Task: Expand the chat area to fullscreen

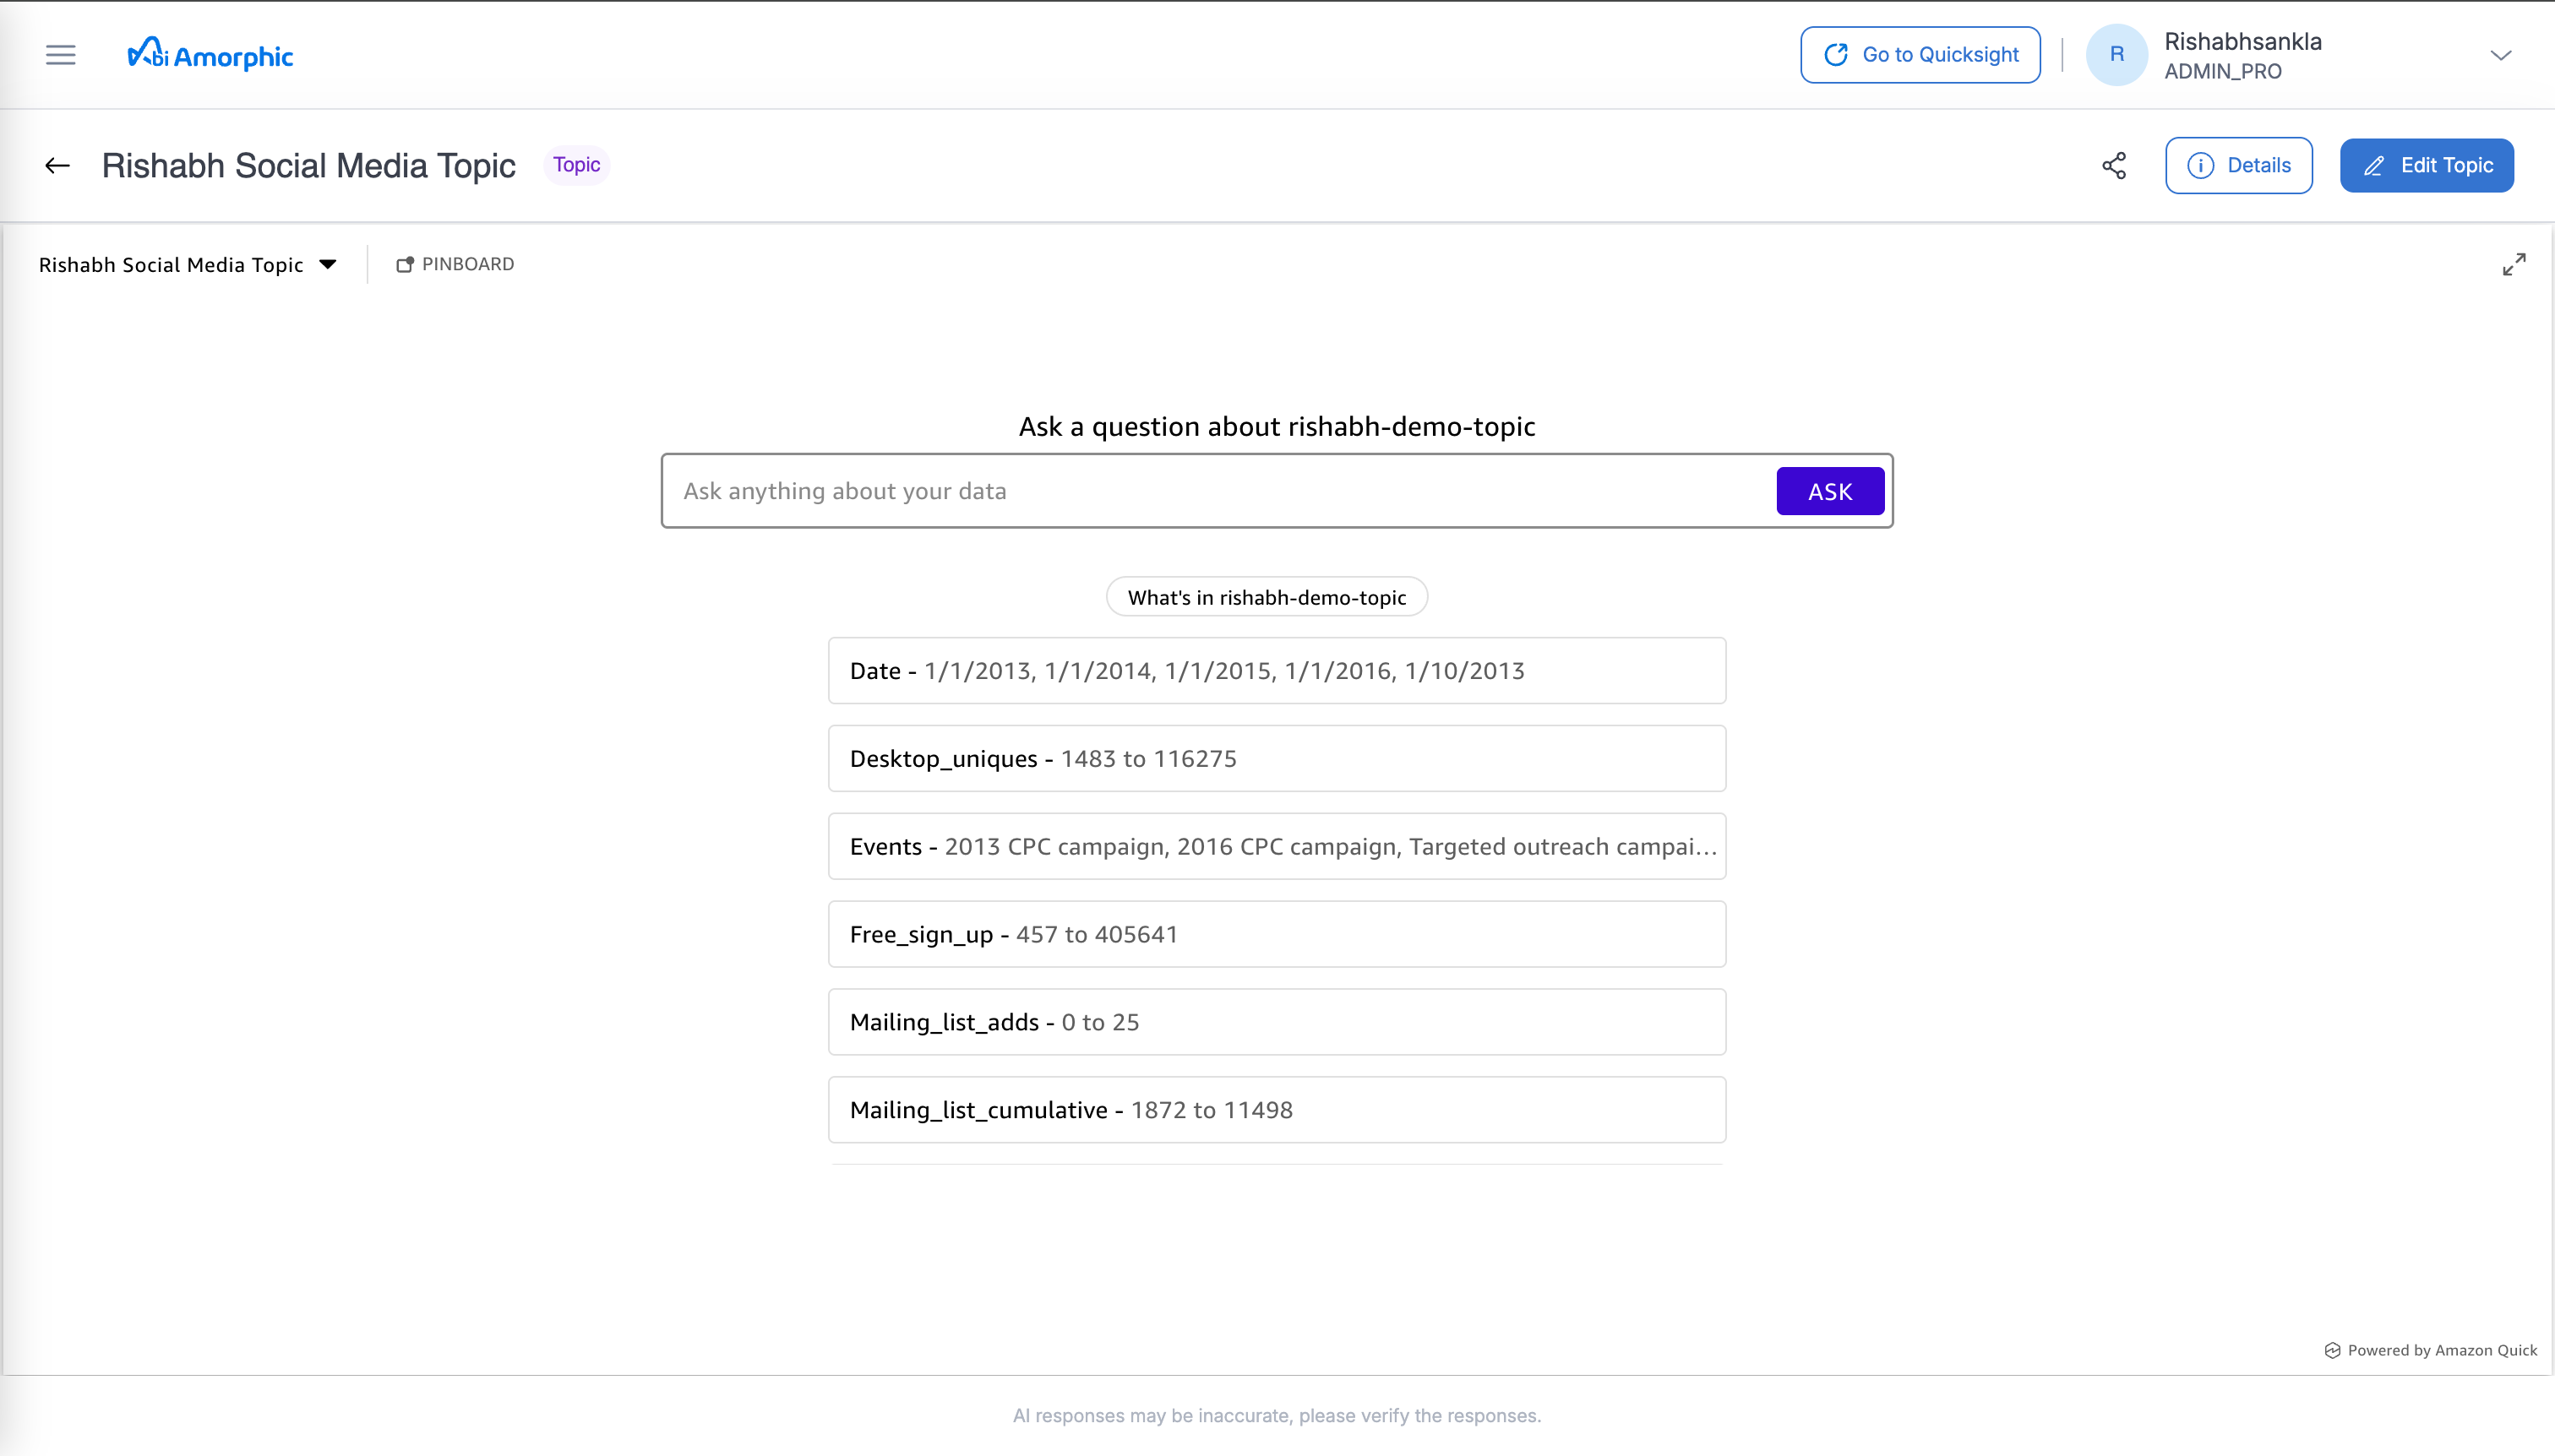Action: pos(2514,263)
